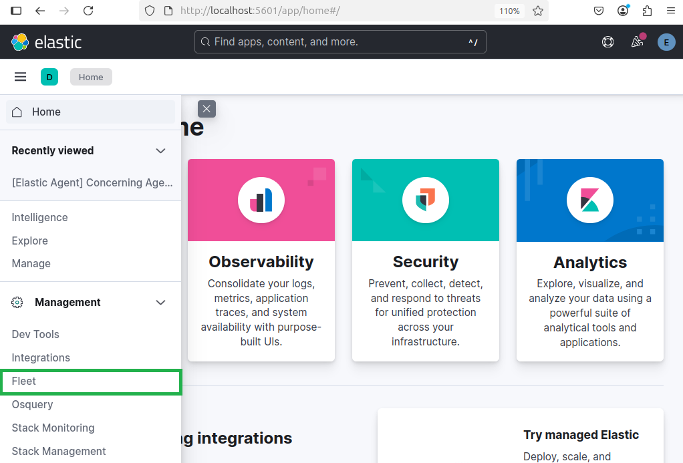
Task: Open Integrations in Management
Action: click(41, 357)
